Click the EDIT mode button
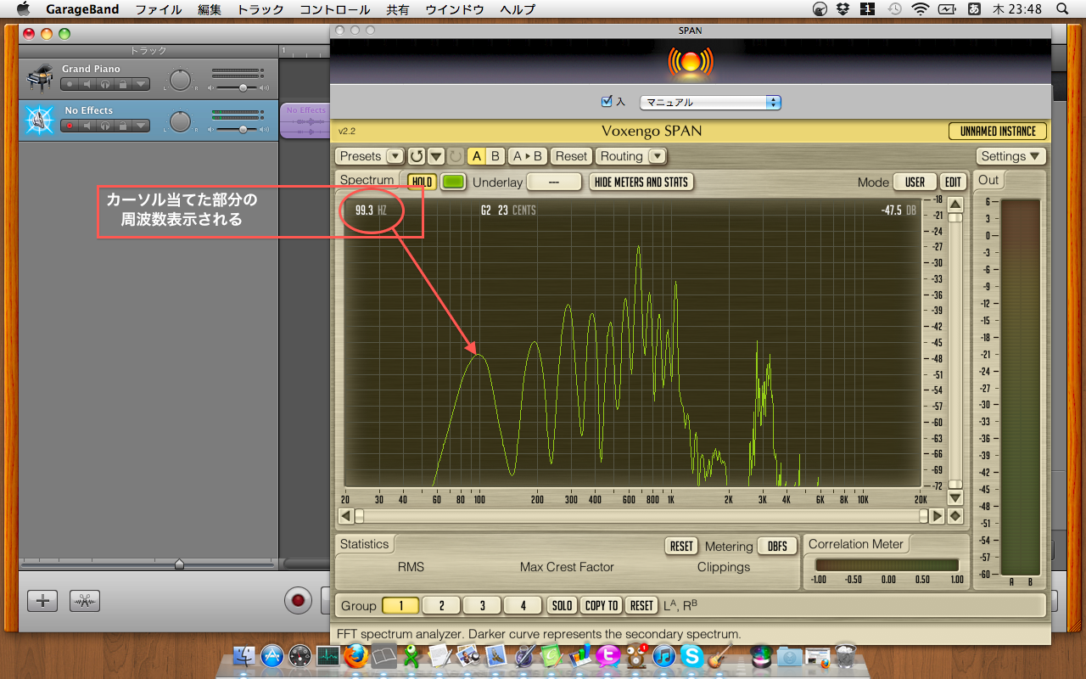Image resolution: width=1086 pixels, height=679 pixels. [x=954, y=182]
